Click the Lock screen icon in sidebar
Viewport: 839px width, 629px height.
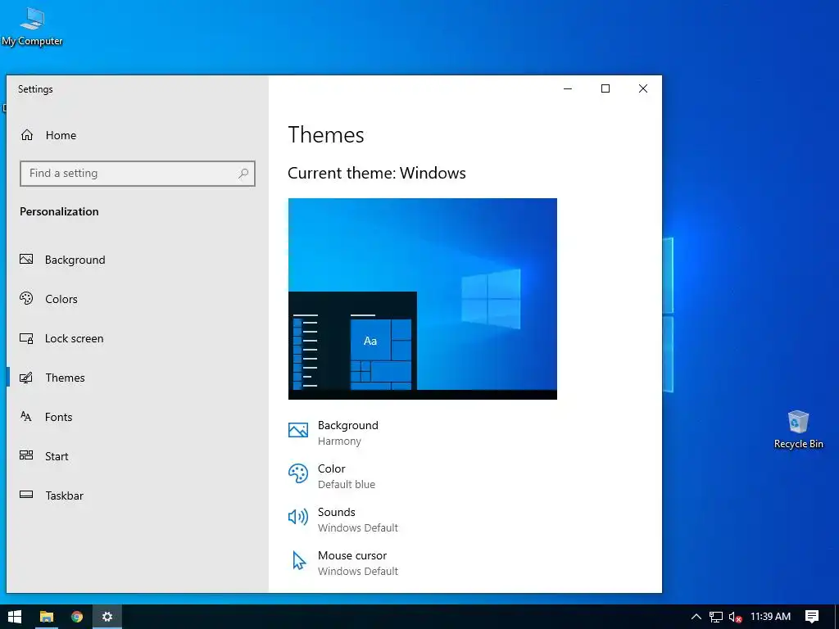coord(26,338)
